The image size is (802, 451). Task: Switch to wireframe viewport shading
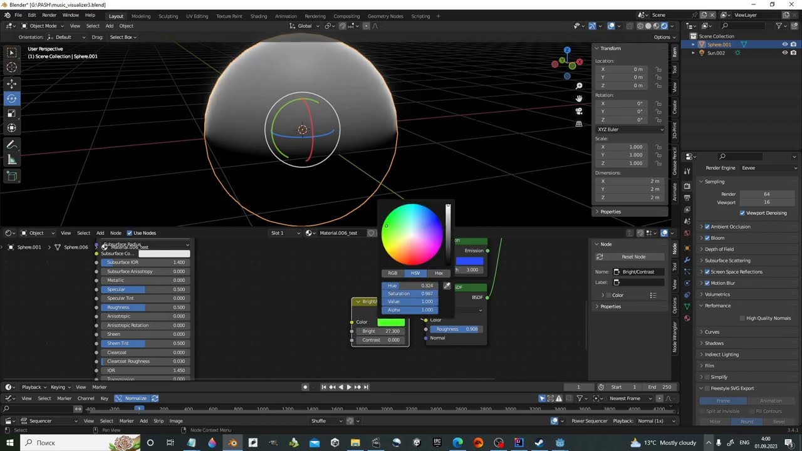point(640,26)
